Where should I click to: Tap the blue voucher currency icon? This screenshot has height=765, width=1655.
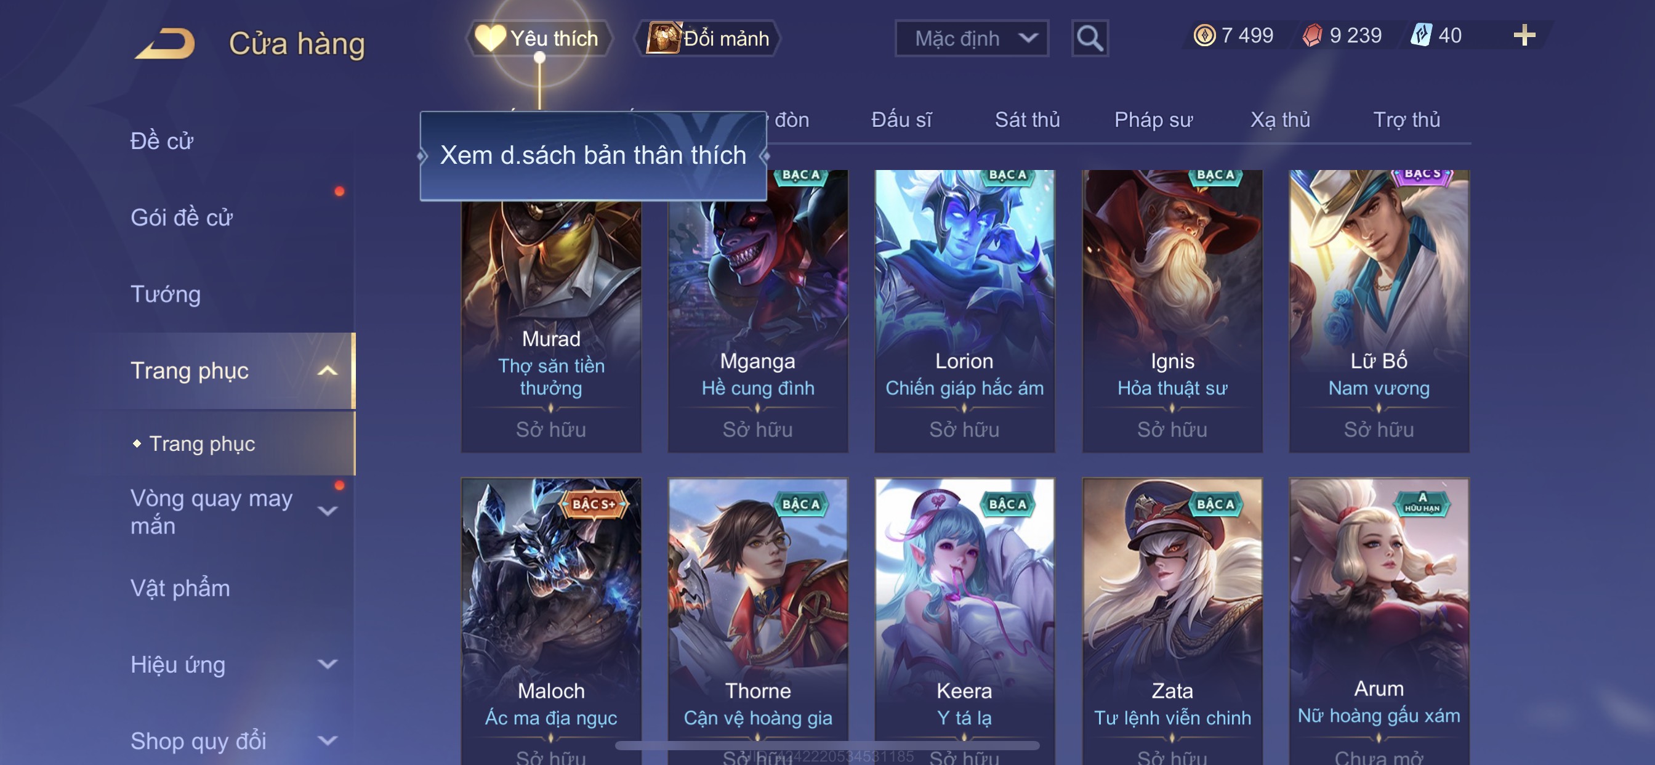(1420, 35)
